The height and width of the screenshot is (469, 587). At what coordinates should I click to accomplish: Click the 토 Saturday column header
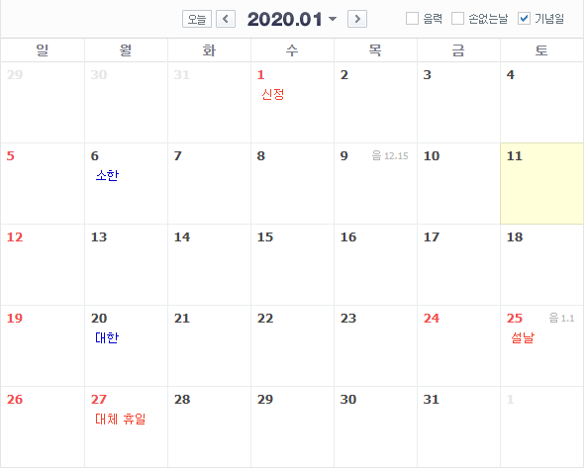pos(541,50)
